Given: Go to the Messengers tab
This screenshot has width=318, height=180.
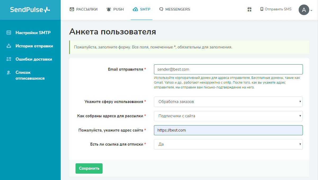Looking at the screenshot, I should pos(175,9).
